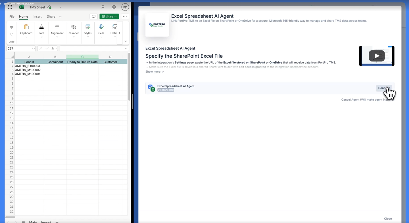
Task: Expand the TMS Sheet title dropdown
Action: click(60, 7)
